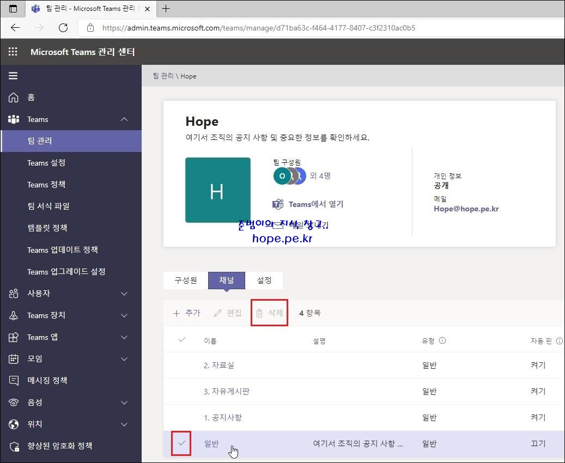Open 팀 서식 파일 in the sidebar
Image resolution: width=565 pixels, height=463 pixels.
pos(71,206)
